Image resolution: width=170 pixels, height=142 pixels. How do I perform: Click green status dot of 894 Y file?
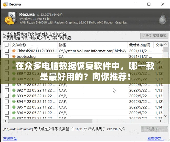pos(14,101)
